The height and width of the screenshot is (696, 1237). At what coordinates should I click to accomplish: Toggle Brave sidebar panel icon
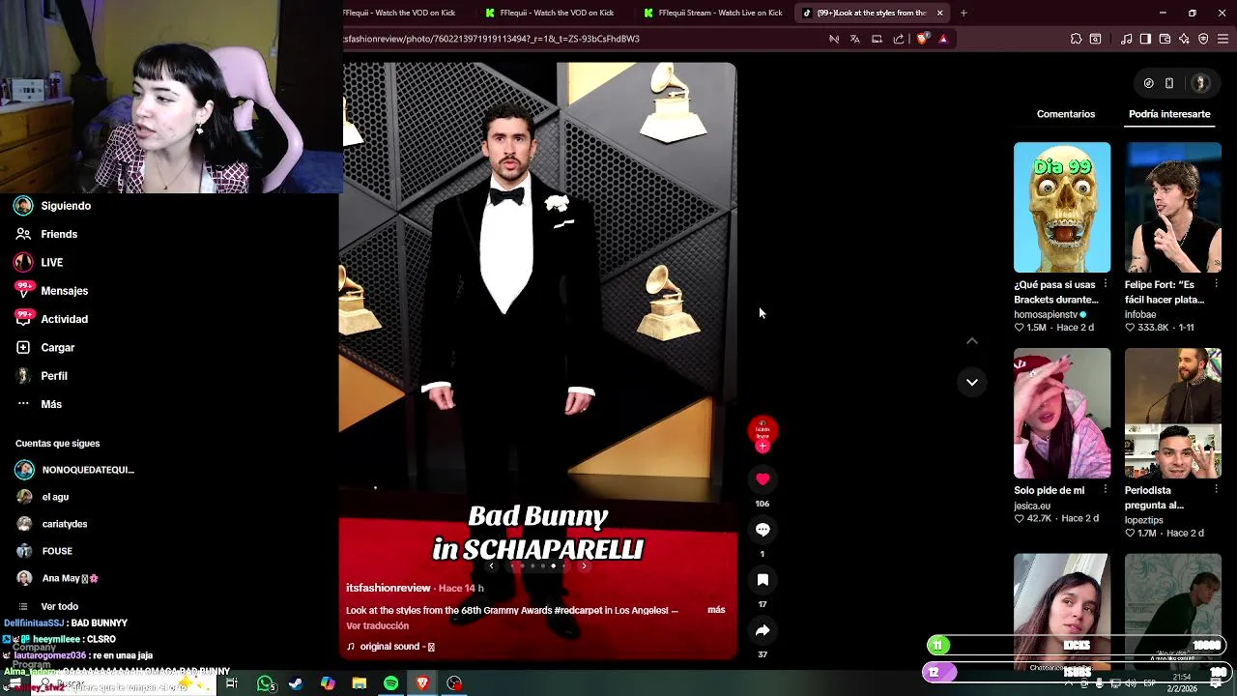click(1145, 39)
